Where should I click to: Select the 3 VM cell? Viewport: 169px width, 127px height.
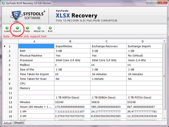36,116
